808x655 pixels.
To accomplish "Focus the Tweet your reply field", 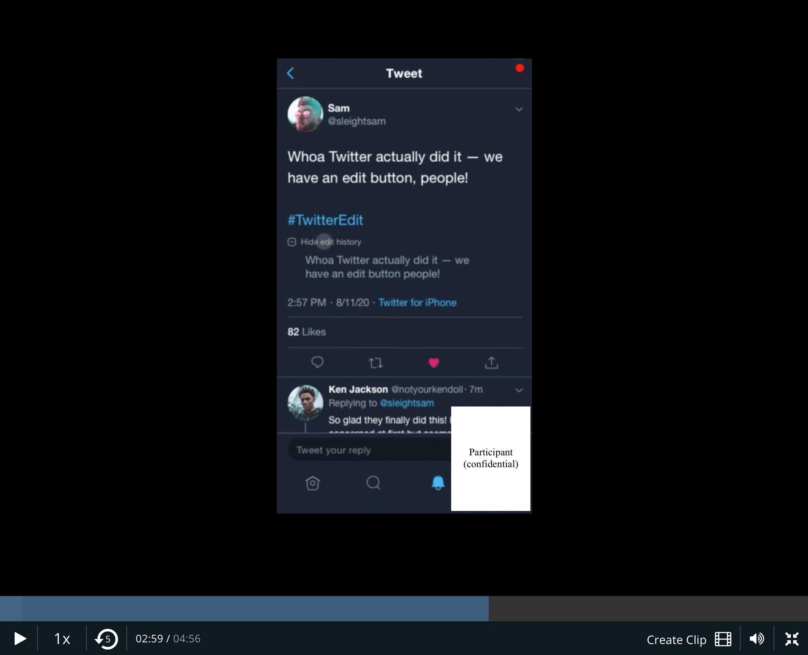I will [x=369, y=450].
